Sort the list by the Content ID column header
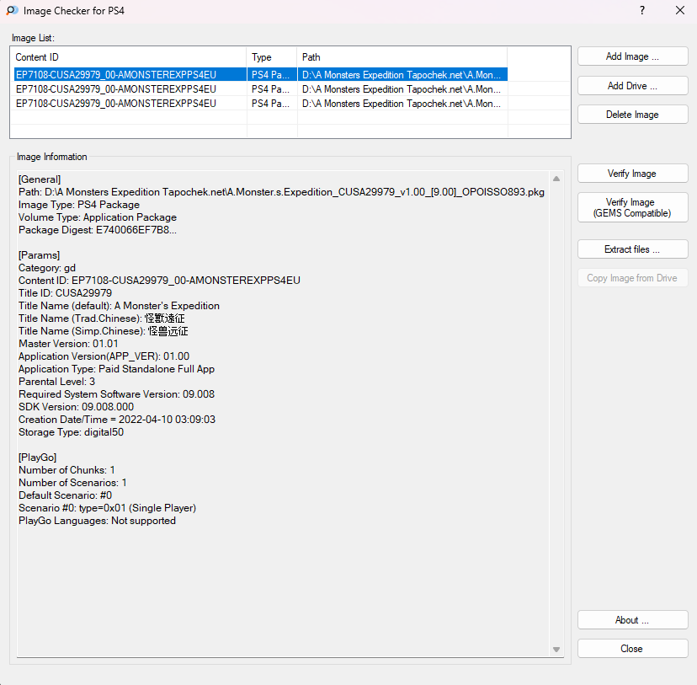The height and width of the screenshot is (685, 697). pyautogui.click(x=129, y=57)
